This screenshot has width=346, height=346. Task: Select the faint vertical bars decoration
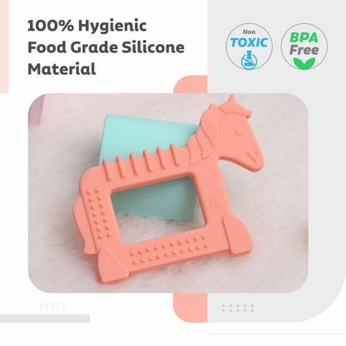52,306
